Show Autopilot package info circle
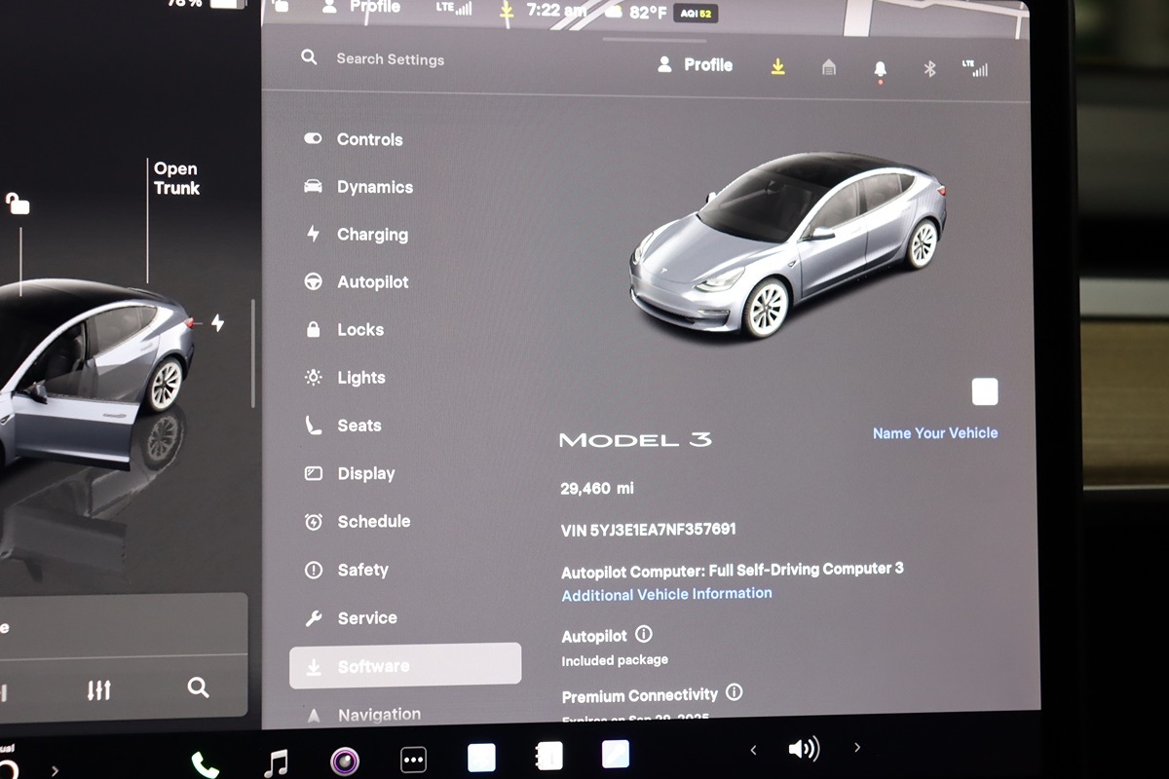This screenshot has height=779, width=1169. [644, 634]
